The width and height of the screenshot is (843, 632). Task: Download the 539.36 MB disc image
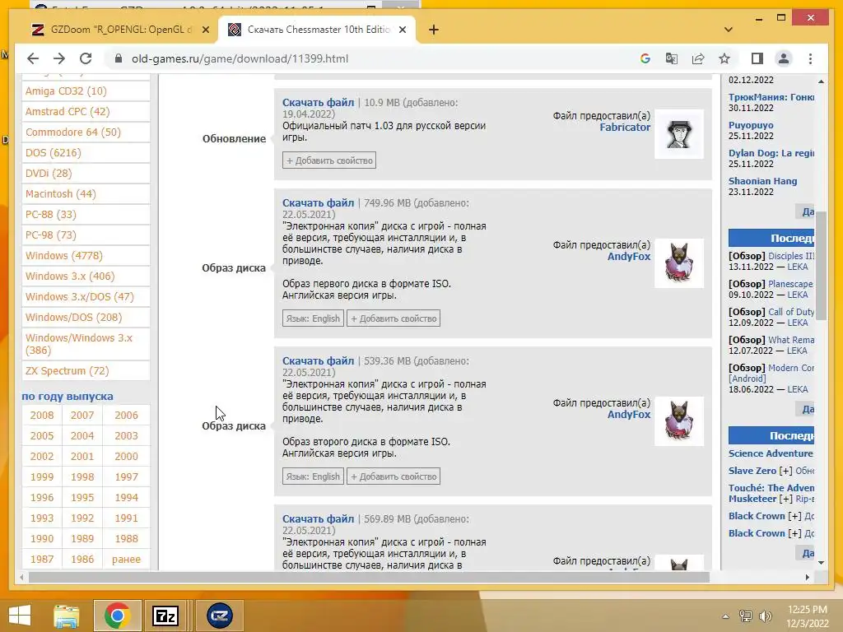pos(319,360)
